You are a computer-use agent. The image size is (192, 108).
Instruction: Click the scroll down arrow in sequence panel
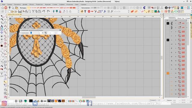[188, 97]
